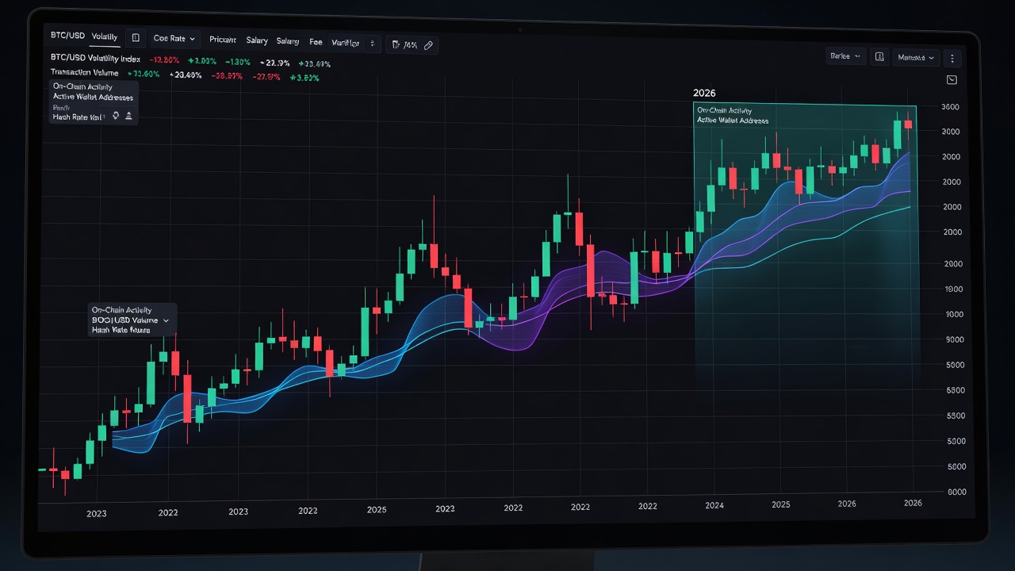Click the Transaction Volume label

[x=84, y=72]
